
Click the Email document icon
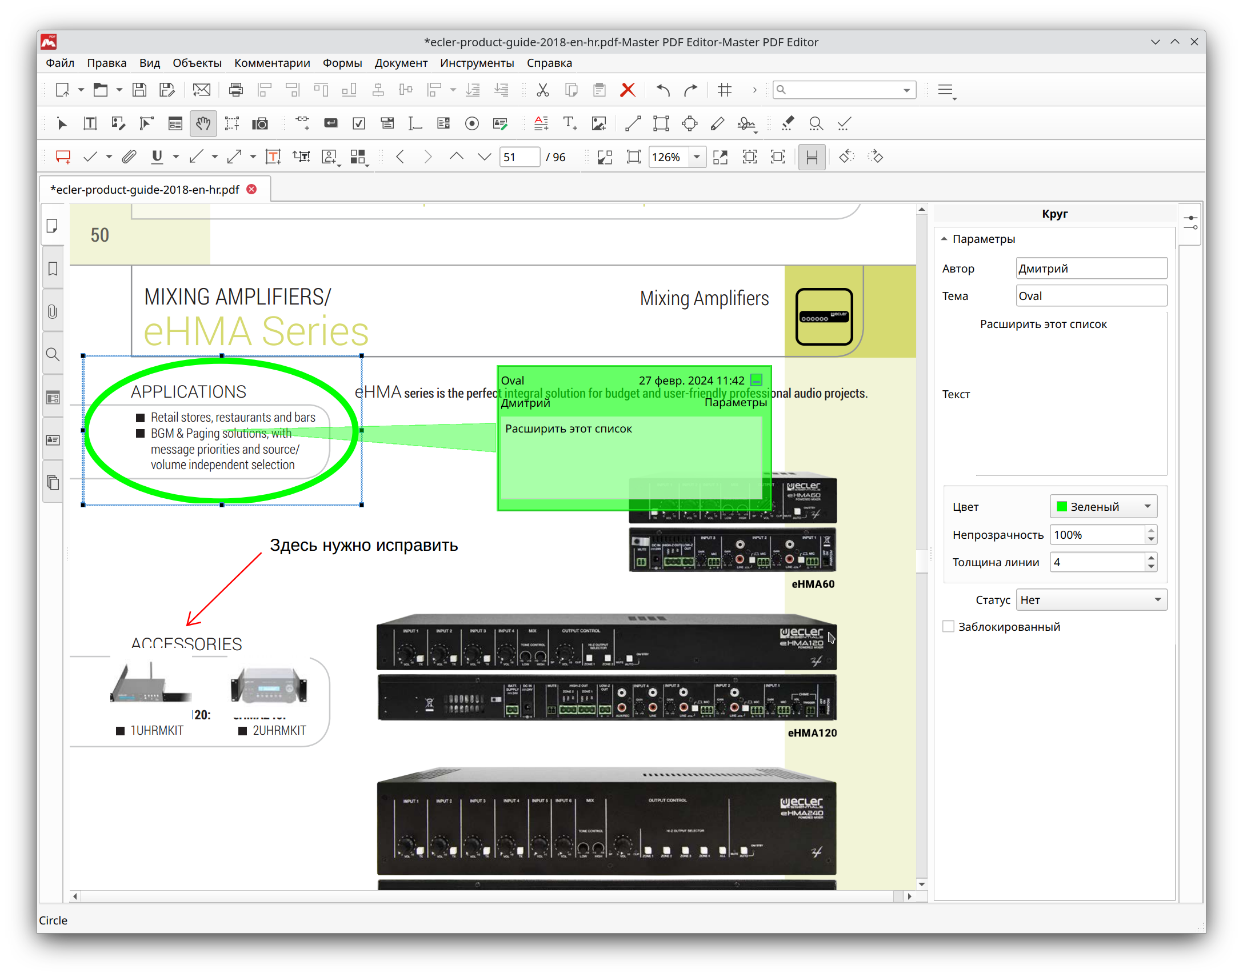coord(201,90)
